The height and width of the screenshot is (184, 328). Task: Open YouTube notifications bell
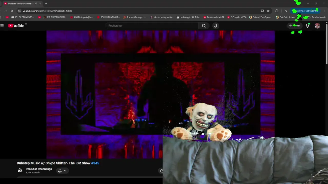[x=307, y=26]
